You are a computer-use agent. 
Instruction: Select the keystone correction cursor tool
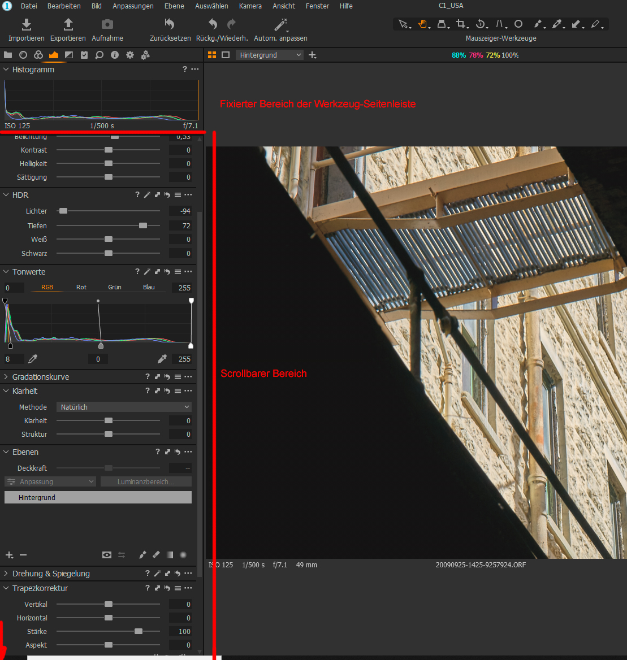pos(500,24)
